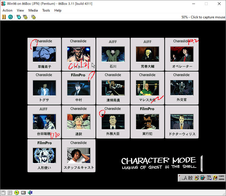Open the スタッフ&キャスト slide
This screenshot has width=226, height=196.
coord(79,156)
